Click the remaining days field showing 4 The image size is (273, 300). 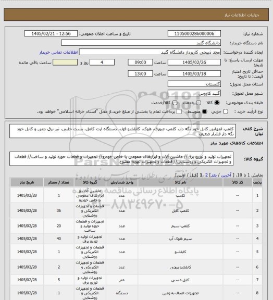(x=102, y=63)
